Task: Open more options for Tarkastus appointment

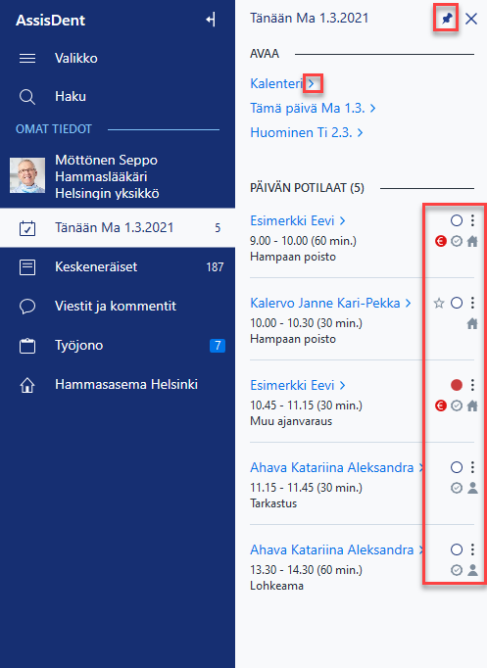Action: (472, 467)
